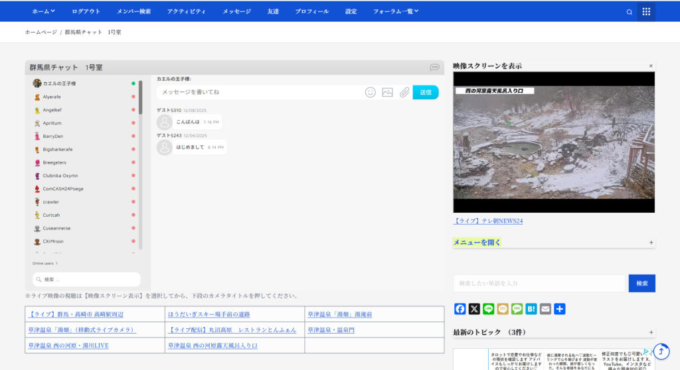Open the grid apps menu icon

pyautogui.click(x=646, y=12)
